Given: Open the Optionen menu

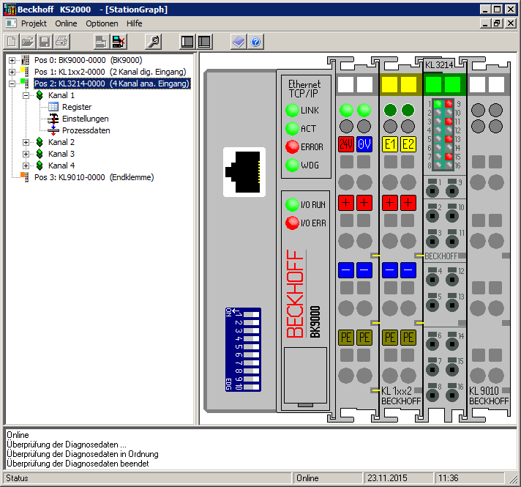Looking at the screenshot, I should [102, 23].
